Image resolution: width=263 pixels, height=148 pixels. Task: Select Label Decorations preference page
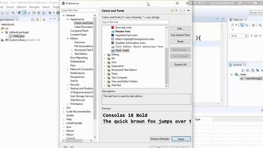pos(83,27)
